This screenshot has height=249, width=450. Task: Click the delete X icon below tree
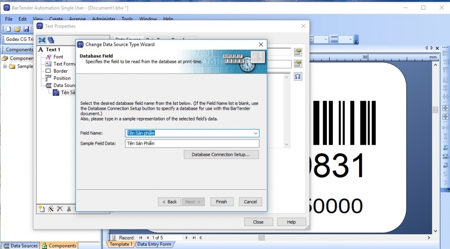tap(60, 209)
